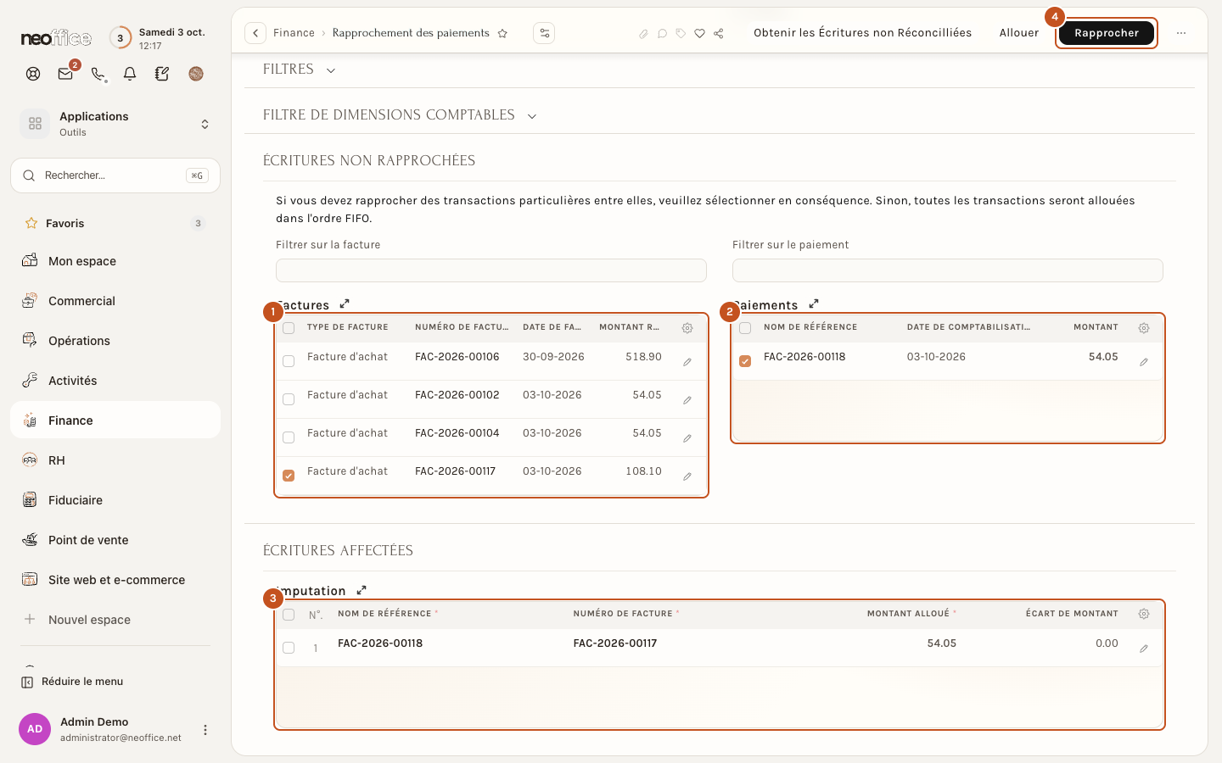Image resolution: width=1222 pixels, height=763 pixels.
Task: Open the three-dot more options menu
Action: pos(1181,33)
